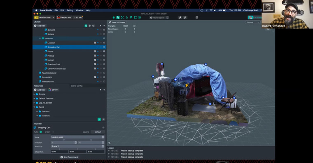Click the Objects panel gear-like icon
The width and height of the screenshot is (313, 163).
click(x=89, y=26)
